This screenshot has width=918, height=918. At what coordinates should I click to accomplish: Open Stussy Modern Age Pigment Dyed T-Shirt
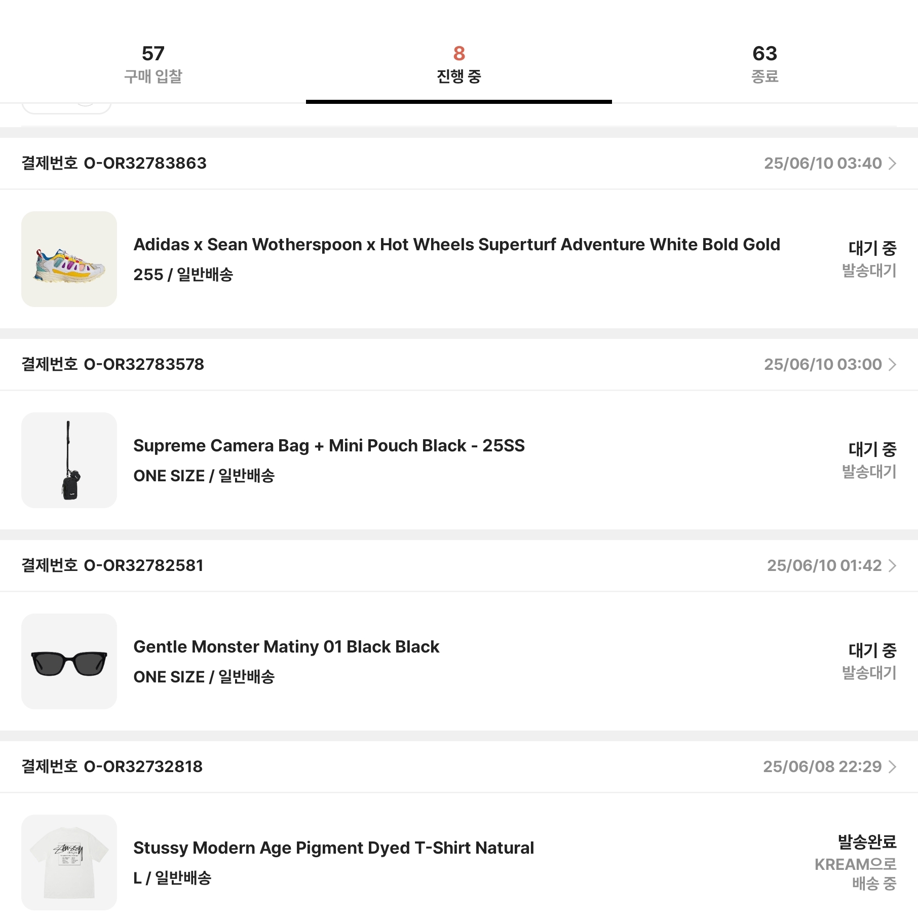pyautogui.click(x=333, y=848)
